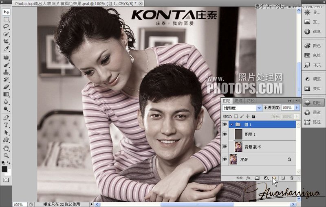The height and width of the screenshot is (207, 326).
Task: Open the 调整 adjustments panel
Action: [x=313, y=79]
